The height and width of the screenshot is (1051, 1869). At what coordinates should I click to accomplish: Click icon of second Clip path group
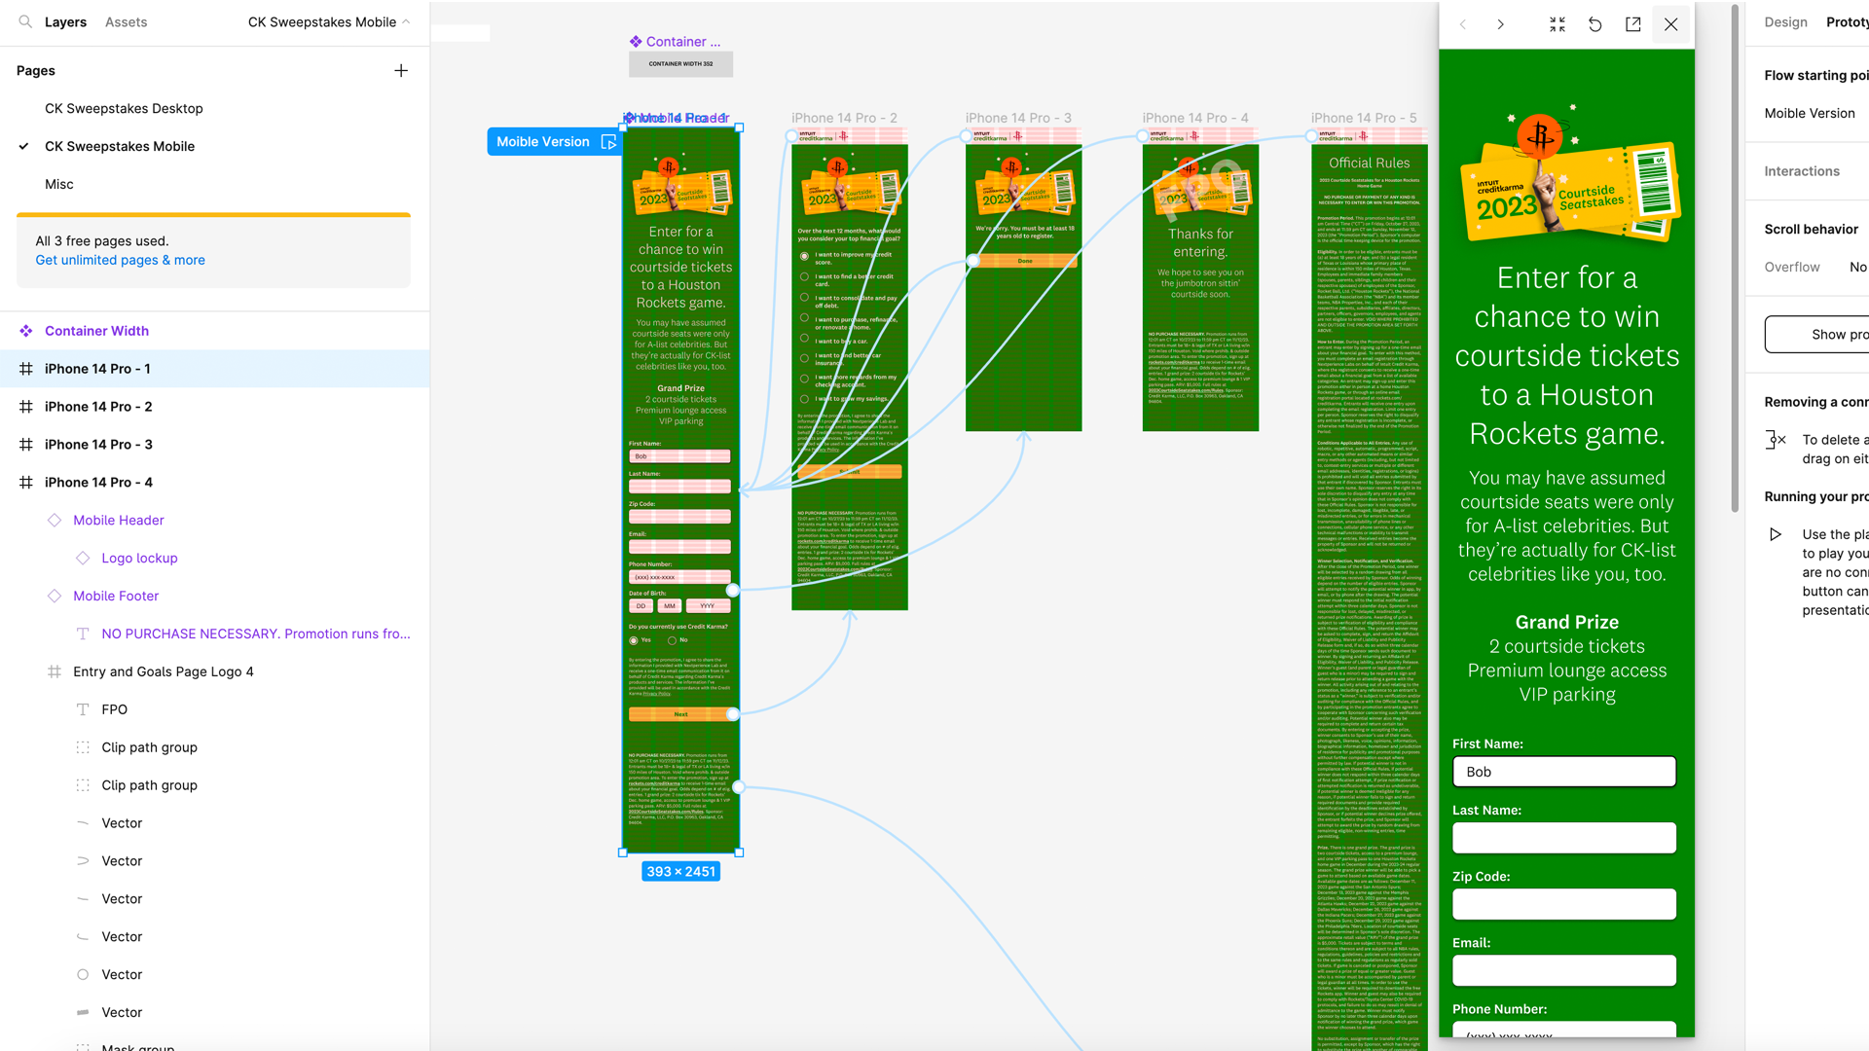83,785
